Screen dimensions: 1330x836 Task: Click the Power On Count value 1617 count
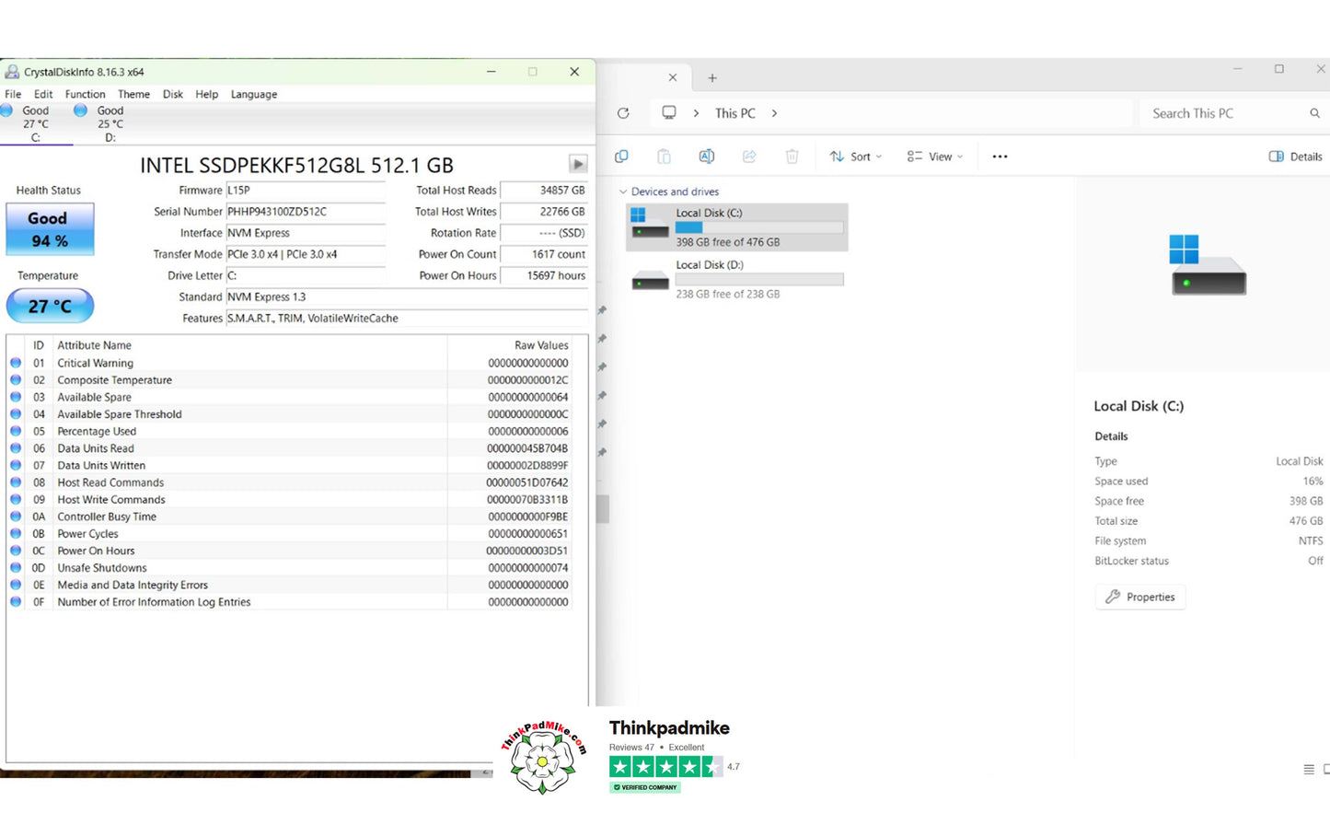click(544, 254)
